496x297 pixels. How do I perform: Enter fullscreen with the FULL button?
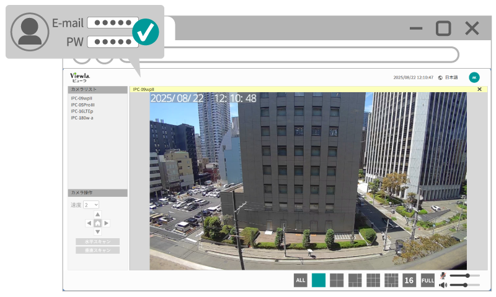[428, 280]
